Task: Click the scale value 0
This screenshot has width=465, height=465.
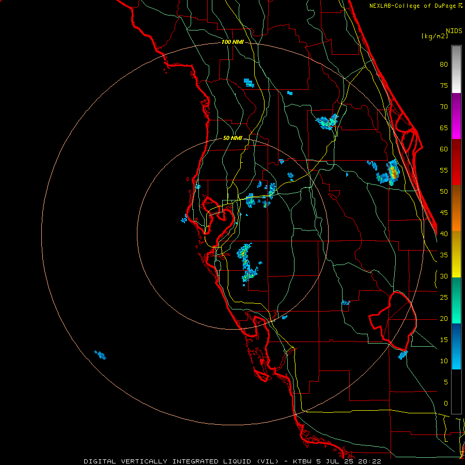Action: click(x=446, y=404)
